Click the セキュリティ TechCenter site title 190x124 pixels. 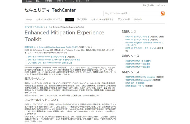(x=50, y=10)
